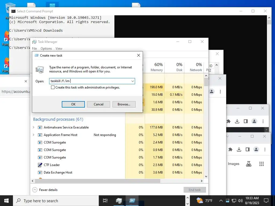
Task: Open the Windows Start menu
Action: (6, 201)
